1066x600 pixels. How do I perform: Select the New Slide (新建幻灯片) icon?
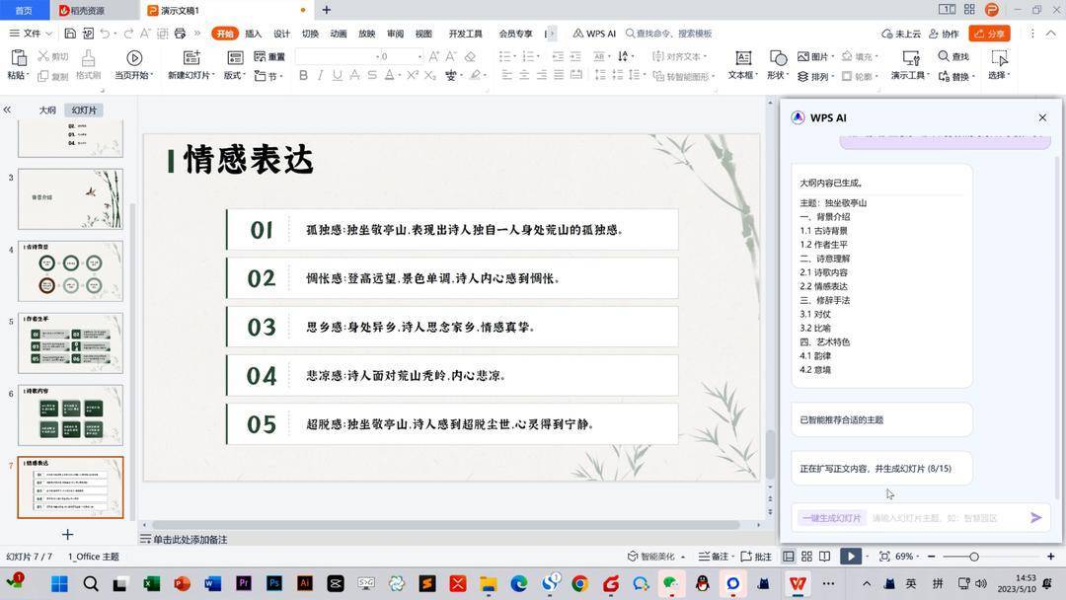[x=190, y=57]
